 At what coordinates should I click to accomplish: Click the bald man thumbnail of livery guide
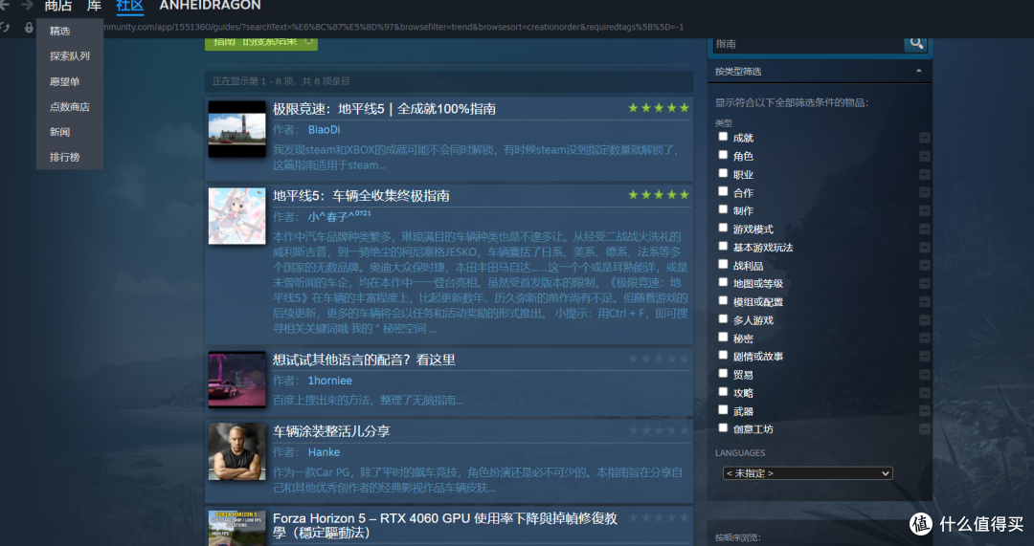[x=236, y=452]
